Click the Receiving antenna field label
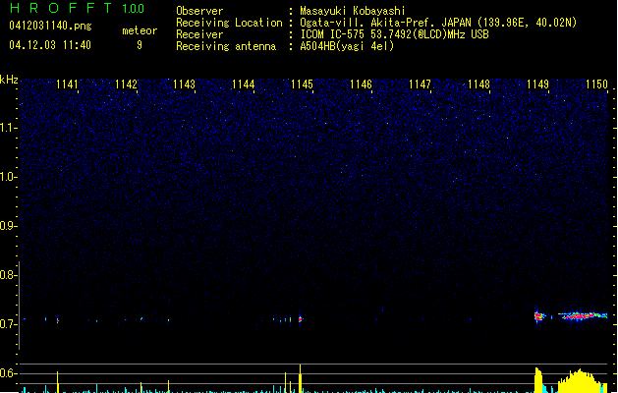Image resolution: width=618 pixels, height=393 pixels. pos(226,46)
